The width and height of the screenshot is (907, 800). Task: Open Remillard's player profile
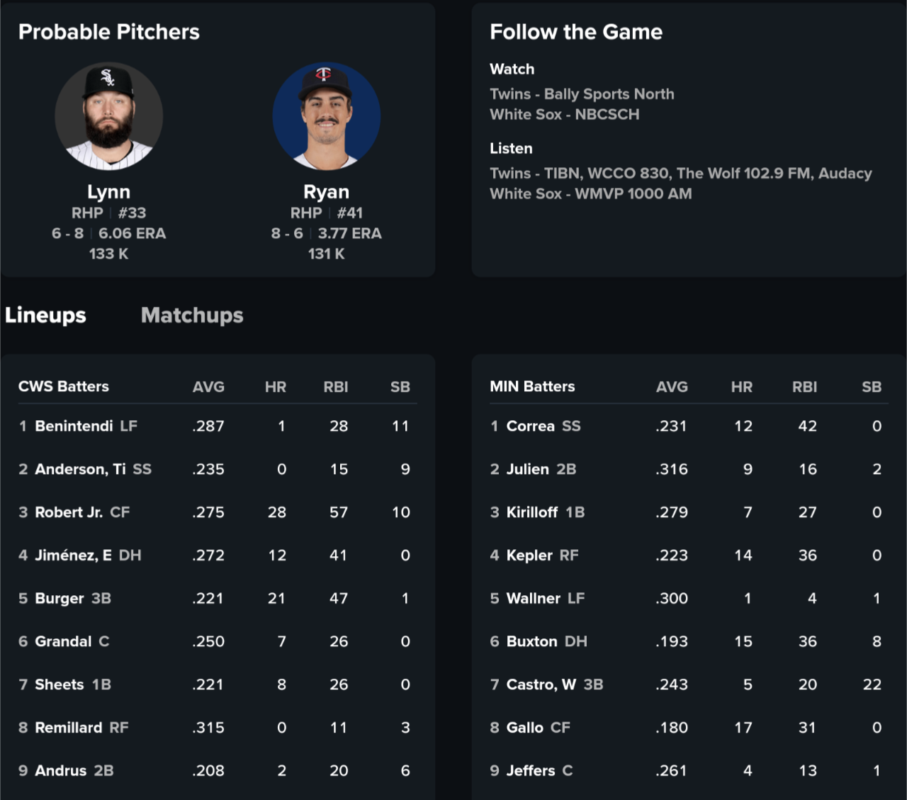point(69,728)
